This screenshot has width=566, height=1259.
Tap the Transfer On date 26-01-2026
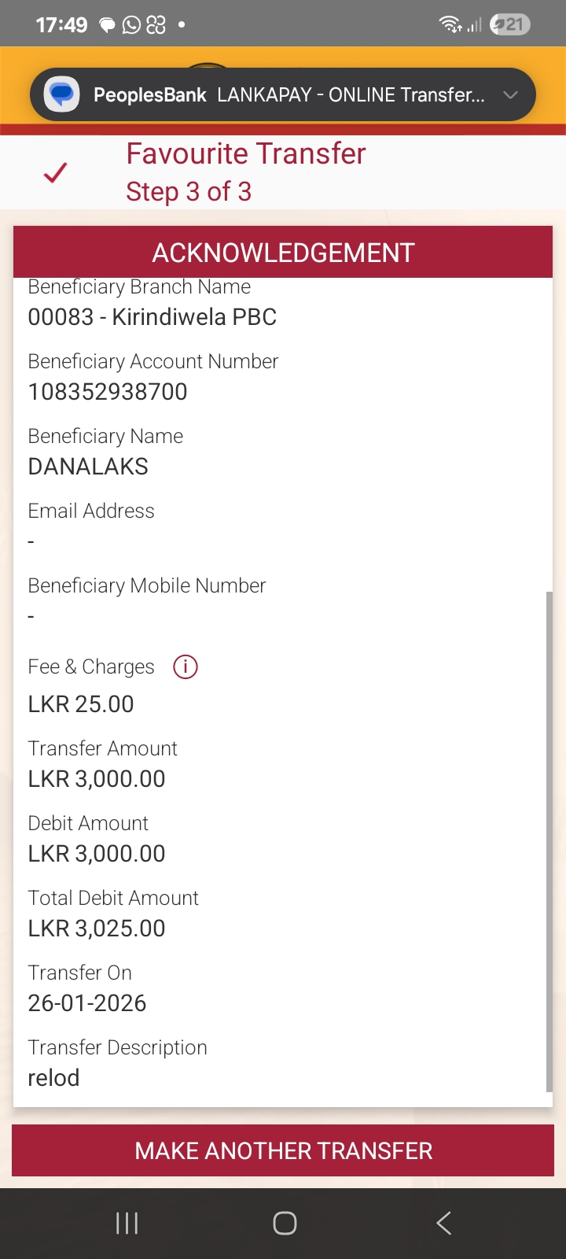[x=87, y=1003]
